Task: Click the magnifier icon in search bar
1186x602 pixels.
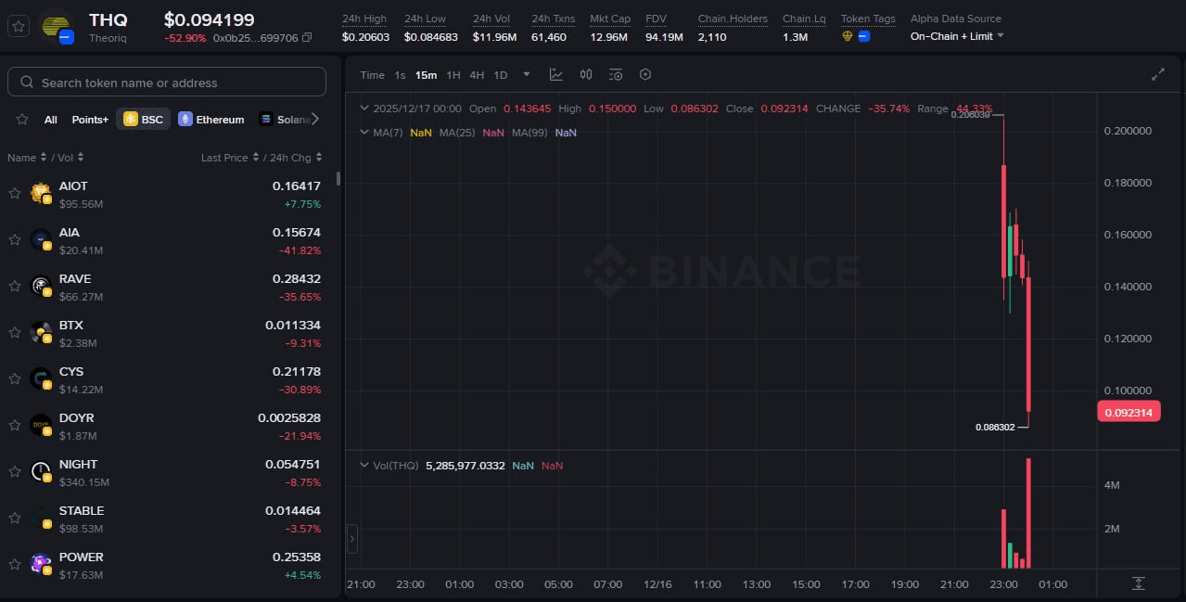Action: (27, 82)
